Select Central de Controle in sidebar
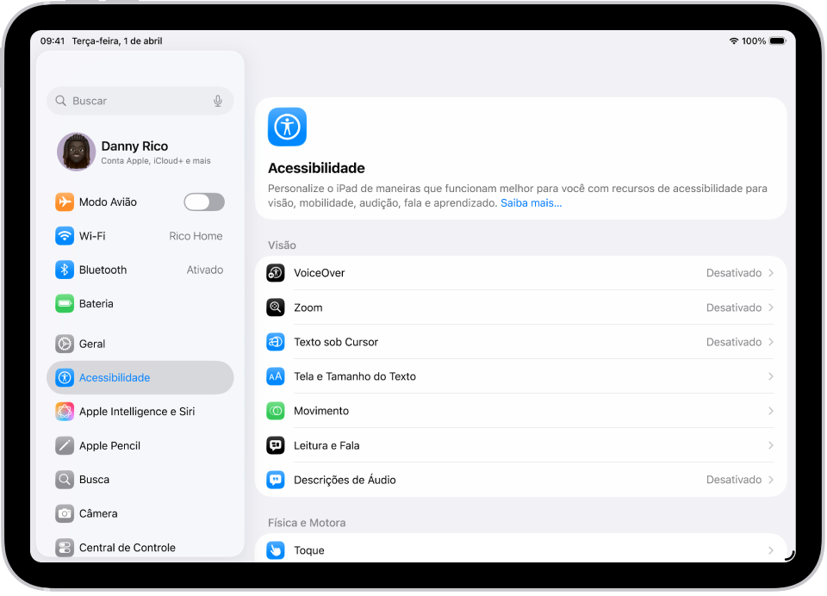Screen dimensions: 827x596 point(140,546)
